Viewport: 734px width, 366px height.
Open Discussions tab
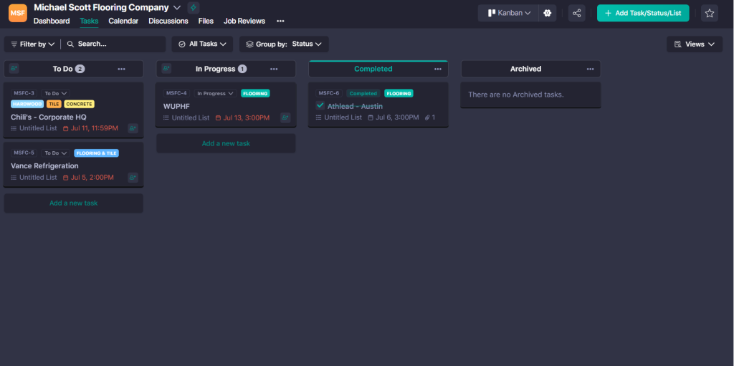coord(168,21)
